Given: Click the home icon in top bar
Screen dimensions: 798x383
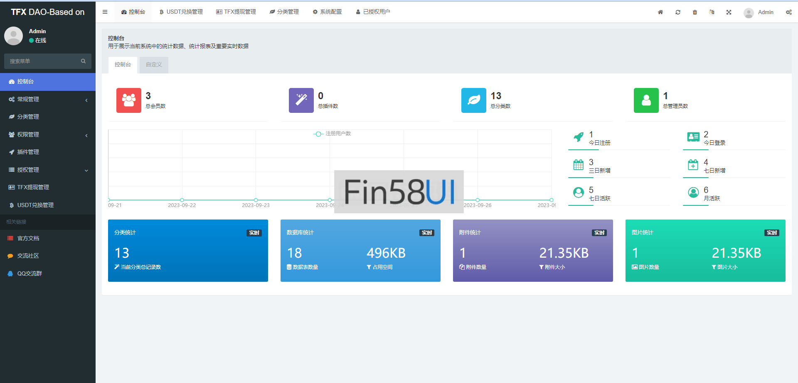Looking at the screenshot, I should pyautogui.click(x=660, y=12).
